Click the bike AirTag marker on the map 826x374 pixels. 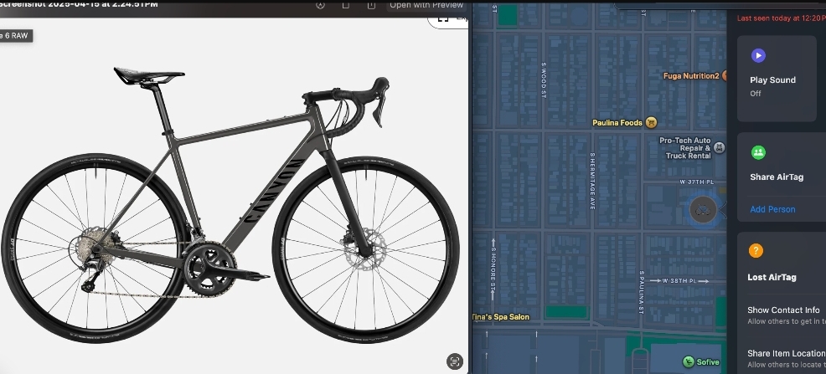(x=703, y=210)
